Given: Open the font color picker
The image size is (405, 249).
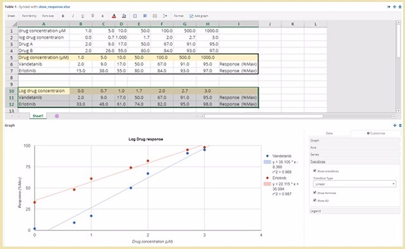Looking at the screenshot, I should (114, 16).
